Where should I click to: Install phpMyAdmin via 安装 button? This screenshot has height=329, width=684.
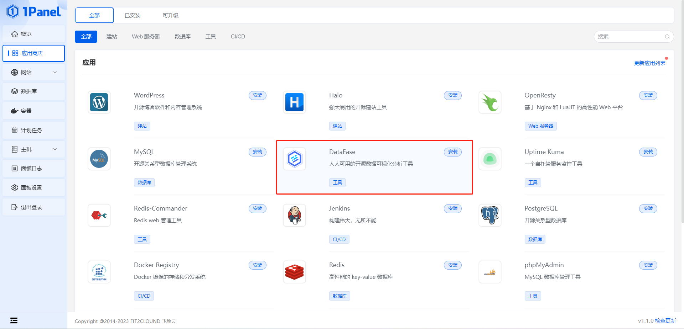(x=648, y=265)
